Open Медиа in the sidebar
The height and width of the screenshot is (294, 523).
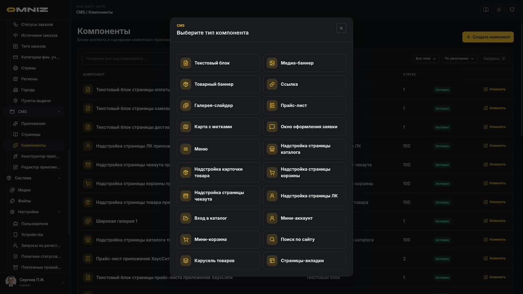[36, 190]
